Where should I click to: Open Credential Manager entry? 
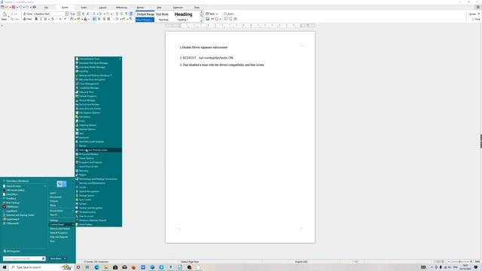pos(99,88)
